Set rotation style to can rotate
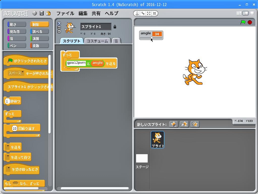Screen dimensions: 258x194 tap(59, 23)
